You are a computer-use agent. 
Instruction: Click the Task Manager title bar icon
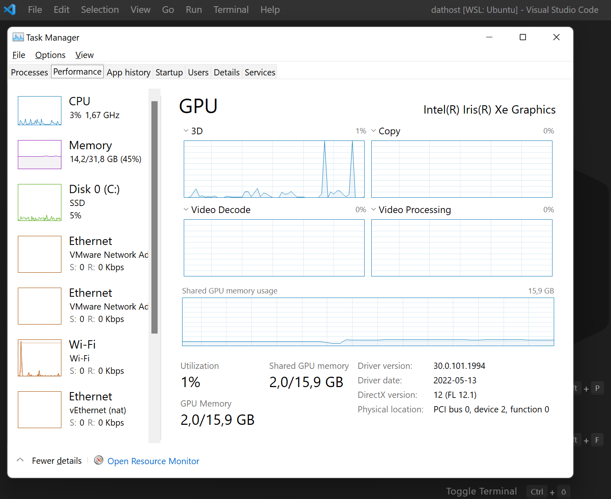[x=18, y=37]
